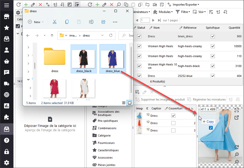
Task: Open Catégorie section
Action: click(101, 136)
